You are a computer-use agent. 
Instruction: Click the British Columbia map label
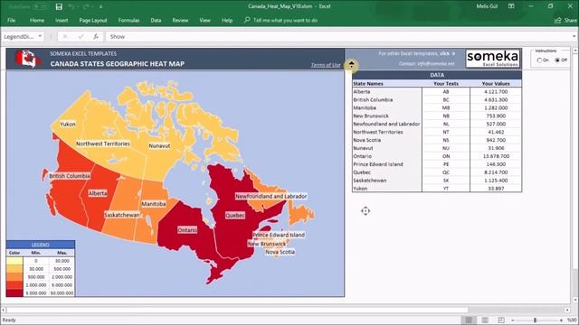click(70, 176)
